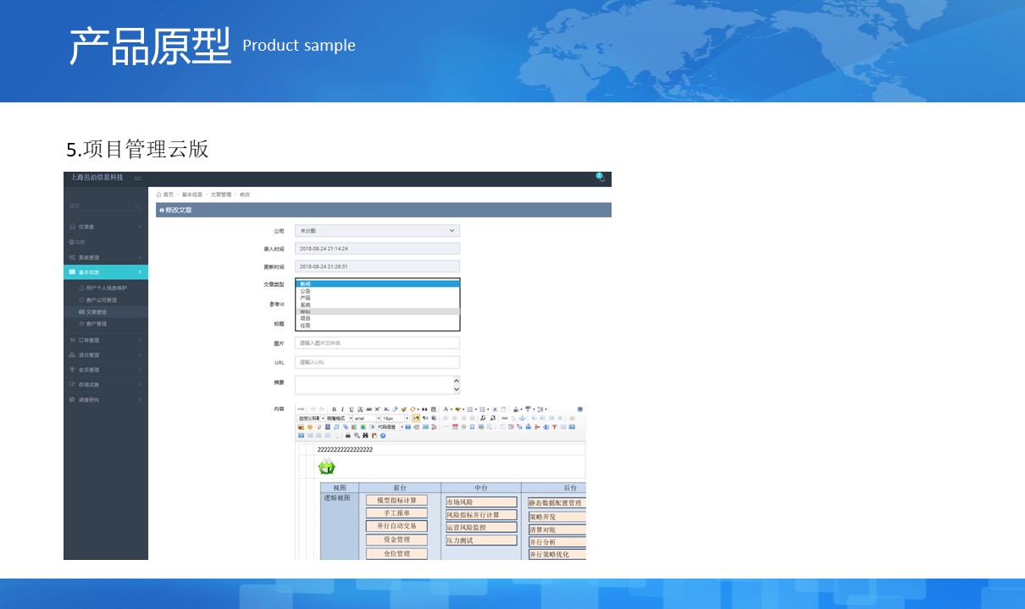Open the font family dropdown showing arial

pos(367,418)
